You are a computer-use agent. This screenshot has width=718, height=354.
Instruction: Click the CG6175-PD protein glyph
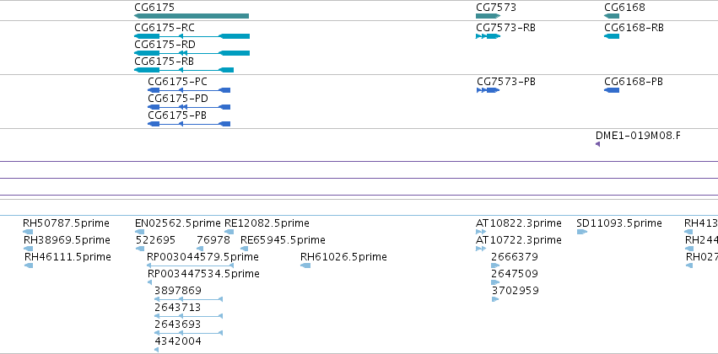[x=189, y=107]
